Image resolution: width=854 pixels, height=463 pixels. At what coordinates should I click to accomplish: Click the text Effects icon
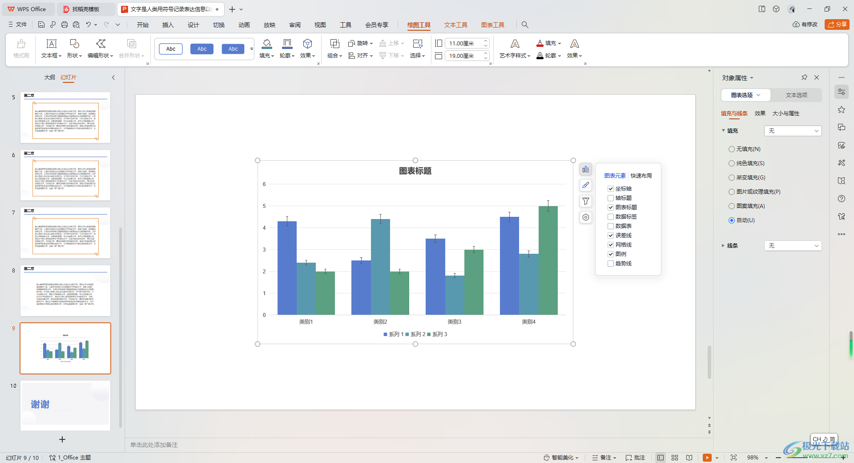[575, 44]
